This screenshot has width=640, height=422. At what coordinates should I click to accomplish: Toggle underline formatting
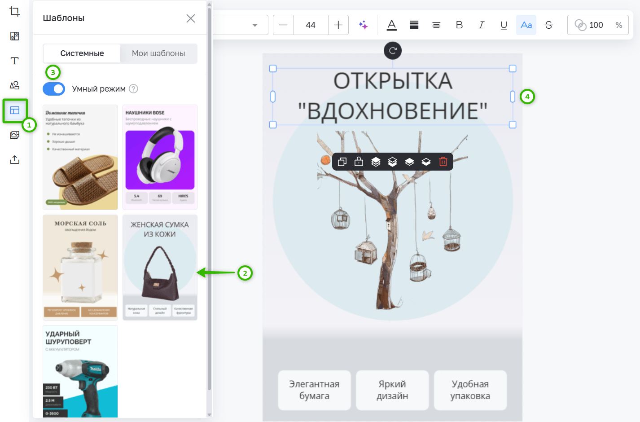[504, 25]
